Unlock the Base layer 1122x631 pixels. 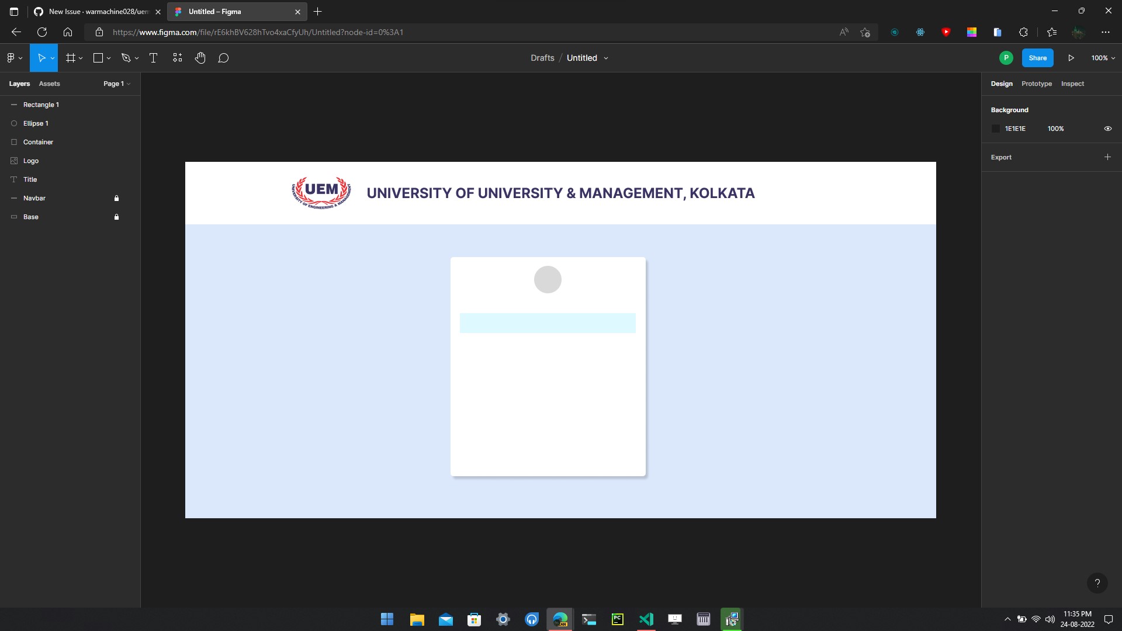(116, 217)
